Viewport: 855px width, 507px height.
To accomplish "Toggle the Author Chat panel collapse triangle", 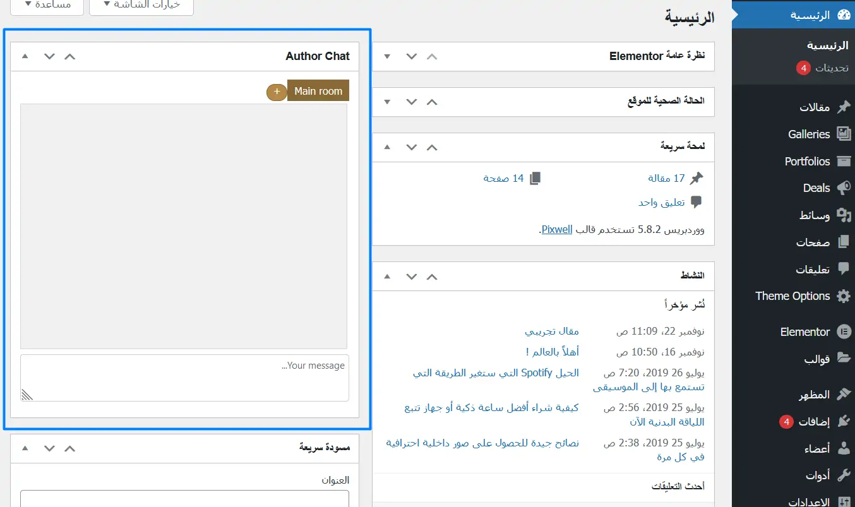I will pos(25,56).
